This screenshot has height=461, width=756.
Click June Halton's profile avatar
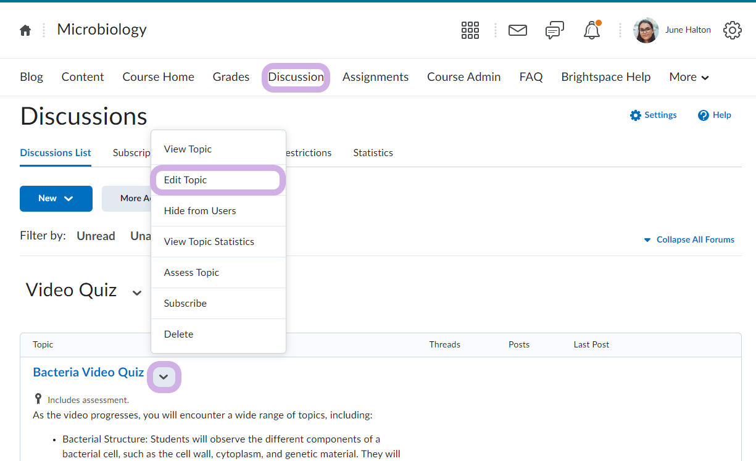coord(646,30)
